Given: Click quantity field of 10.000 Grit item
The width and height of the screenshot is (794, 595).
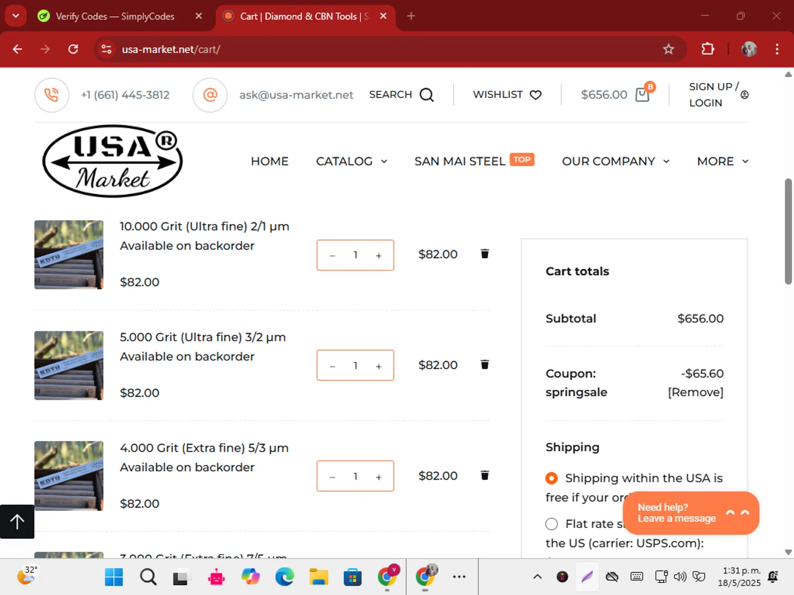Looking at the screenshot, I should click(355, 255).
